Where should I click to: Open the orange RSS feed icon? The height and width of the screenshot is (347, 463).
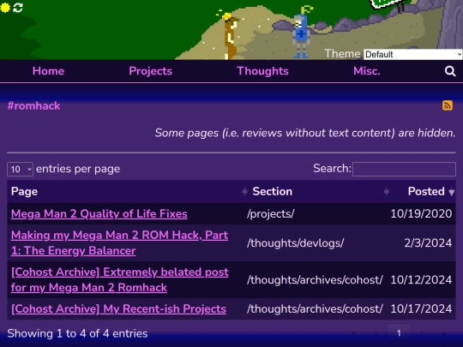(448, 105)
